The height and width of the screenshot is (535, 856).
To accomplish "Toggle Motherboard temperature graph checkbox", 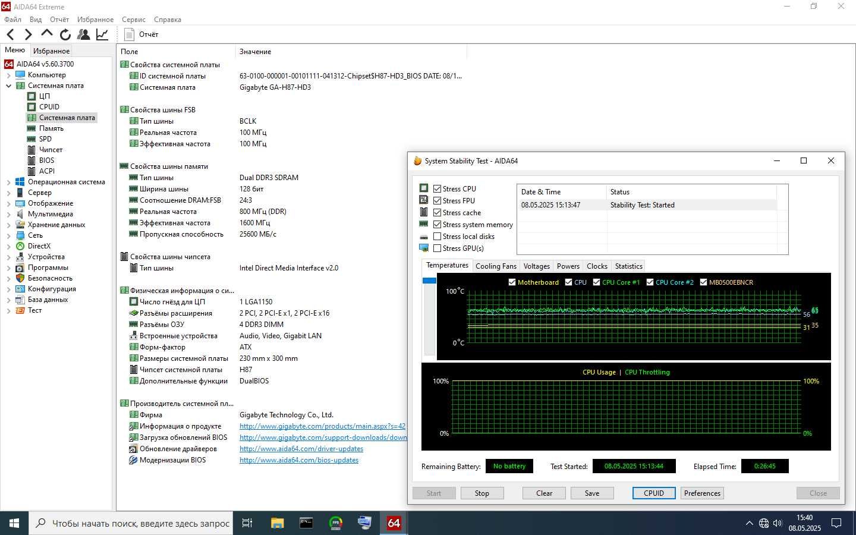I will pos(512,282).
